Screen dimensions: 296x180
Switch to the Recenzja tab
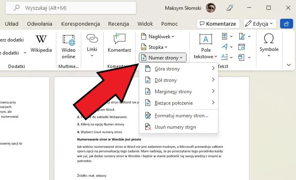pos(119,24)
